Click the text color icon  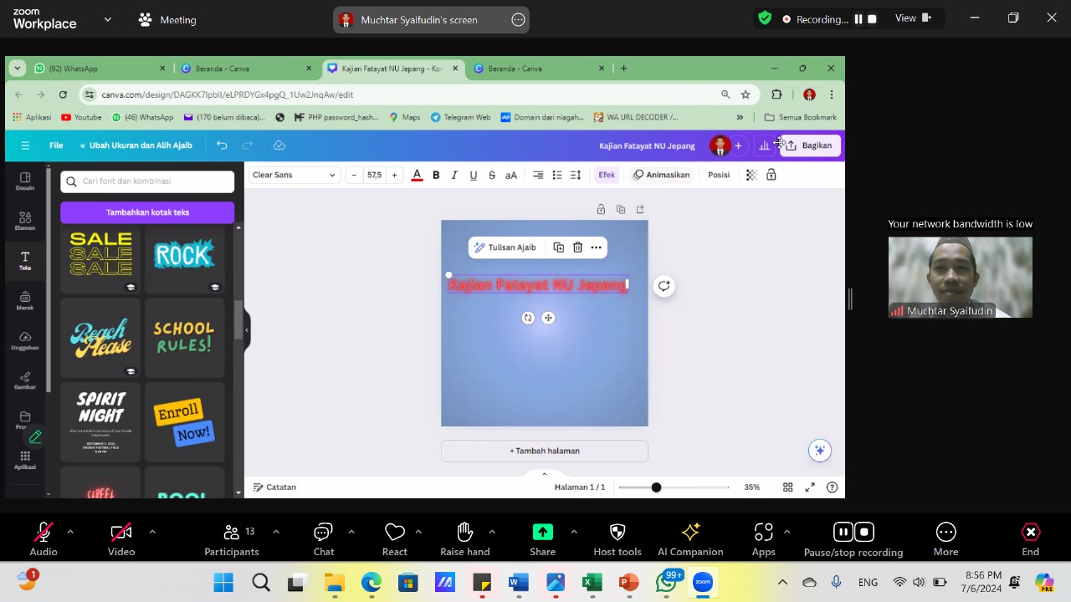pyautogui.click(x=417, y=175)
